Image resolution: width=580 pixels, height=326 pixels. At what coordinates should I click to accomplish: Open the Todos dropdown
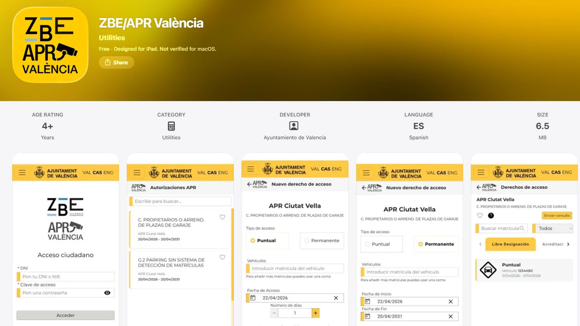click(553, 229)
